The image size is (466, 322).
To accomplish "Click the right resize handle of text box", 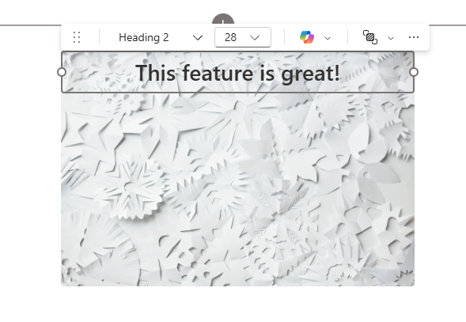I will 414,72.
